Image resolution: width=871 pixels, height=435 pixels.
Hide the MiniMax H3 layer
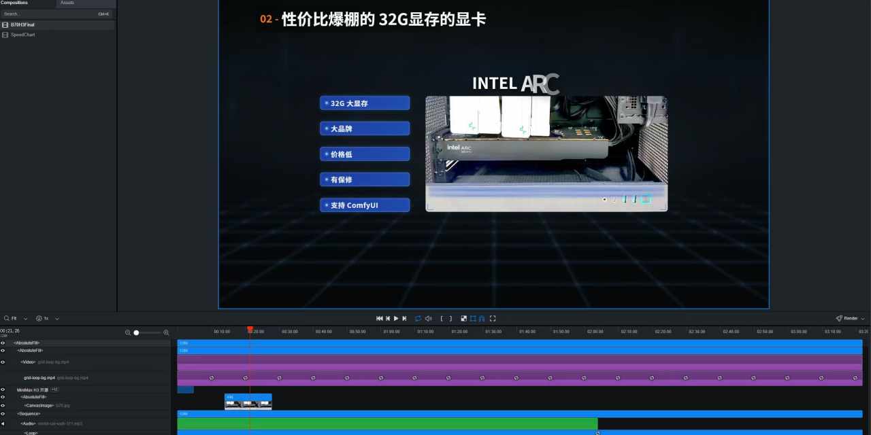[3, 389]
